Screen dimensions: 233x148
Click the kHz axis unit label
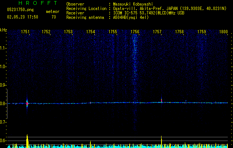click(3, 30)
